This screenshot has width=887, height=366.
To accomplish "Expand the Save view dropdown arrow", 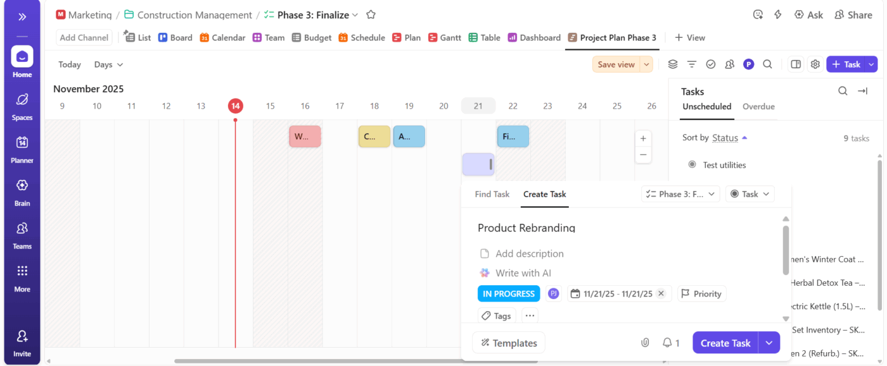I will (647, 64).
